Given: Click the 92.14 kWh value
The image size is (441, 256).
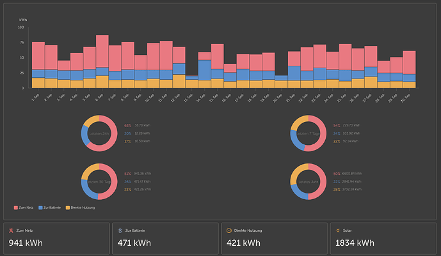Looking at the screenshot, I should [351, 141].
